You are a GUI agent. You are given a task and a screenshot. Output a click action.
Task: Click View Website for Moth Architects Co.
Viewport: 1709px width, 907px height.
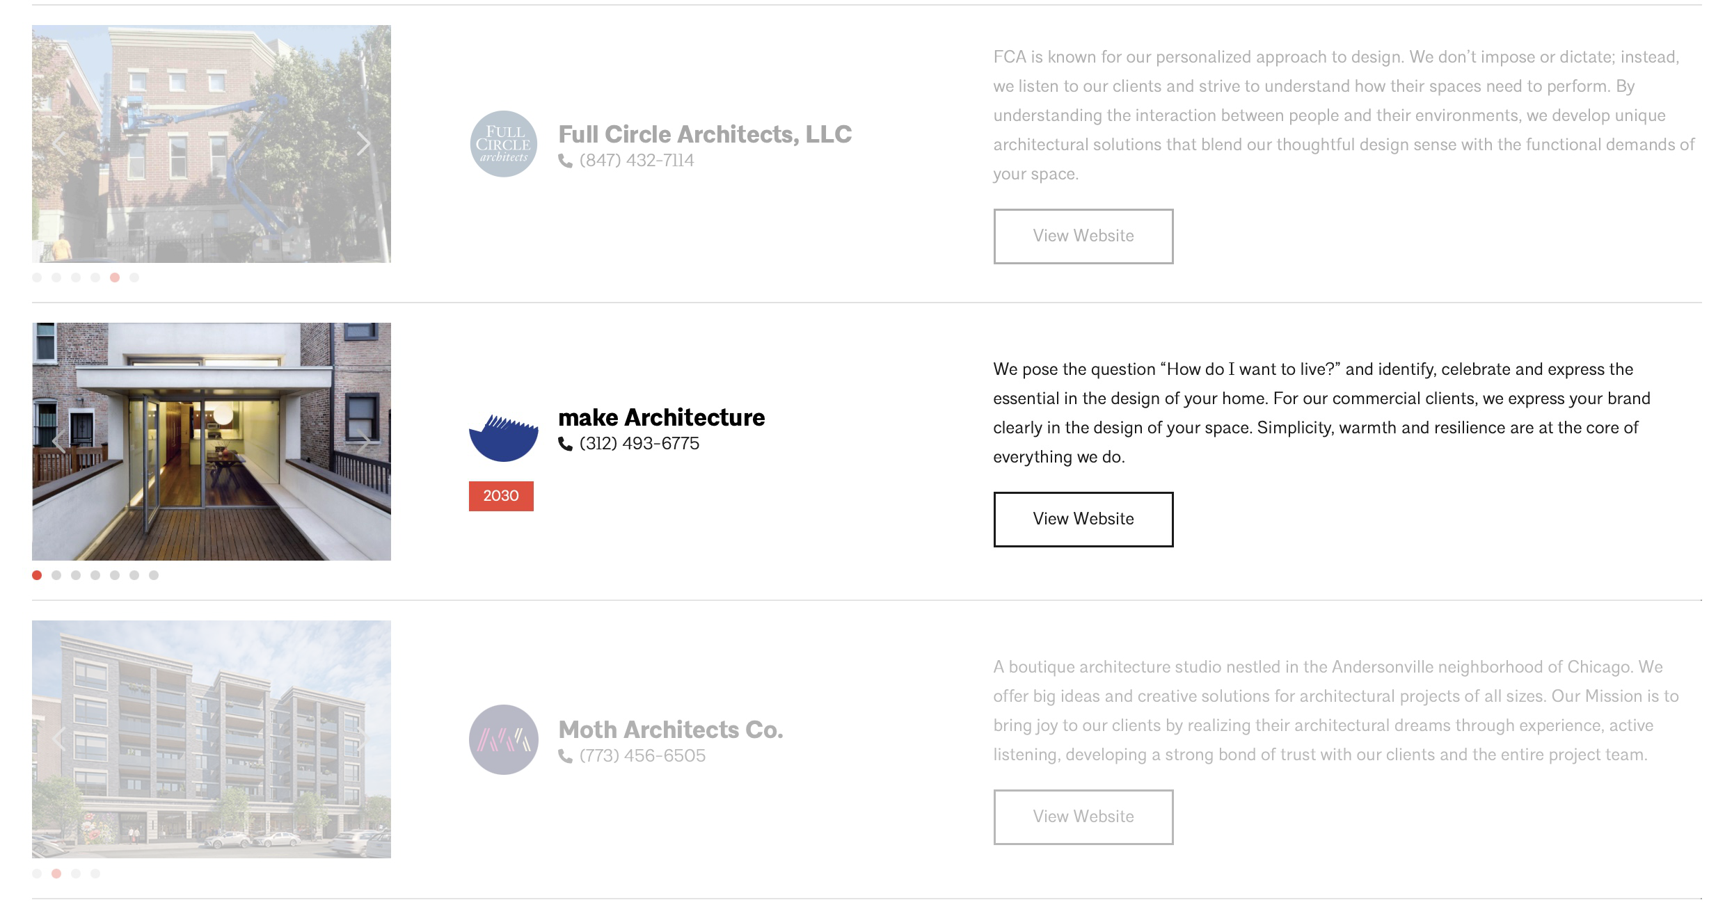(x=1083, y=817)
